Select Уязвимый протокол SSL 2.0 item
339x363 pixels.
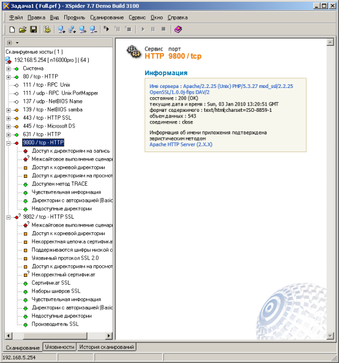tap(65, 258)
